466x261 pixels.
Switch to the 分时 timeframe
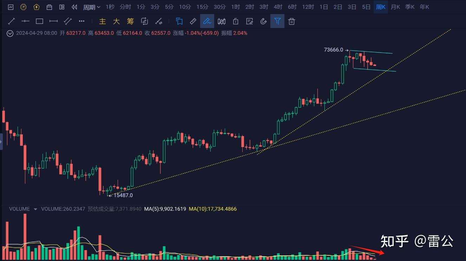[125, 7]
